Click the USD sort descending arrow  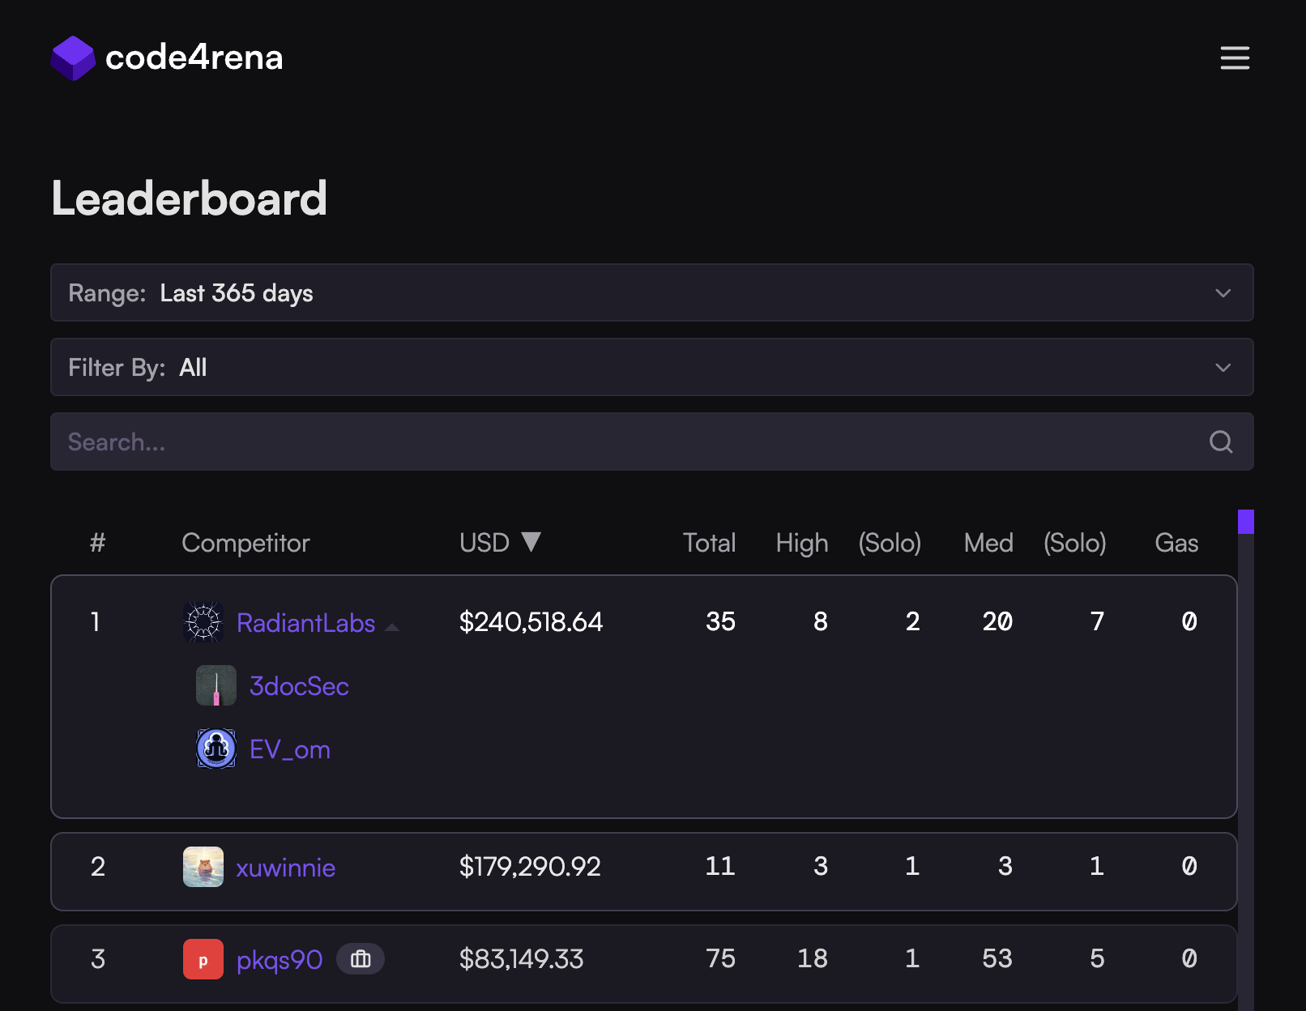pyautogui.click(x=531, y=542)
